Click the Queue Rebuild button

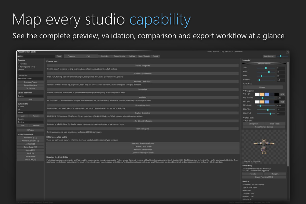pos(119,56)
